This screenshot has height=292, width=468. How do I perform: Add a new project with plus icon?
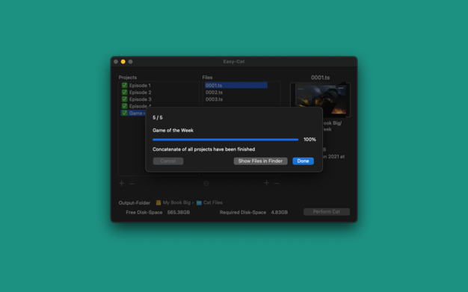121,183
